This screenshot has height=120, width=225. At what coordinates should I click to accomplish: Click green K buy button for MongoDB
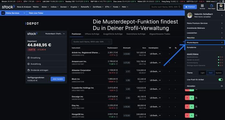[x=192, y=115]
